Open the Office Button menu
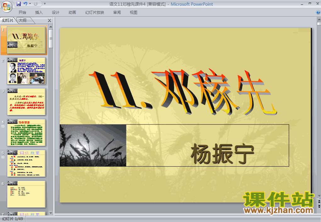This screenshot has width=321, height=222. click(x=7, y=7)
